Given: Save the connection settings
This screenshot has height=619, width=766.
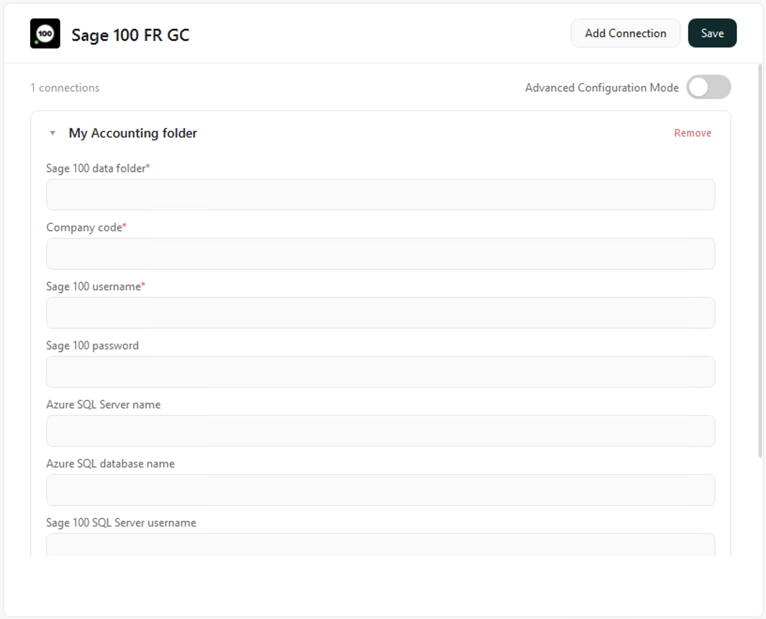Looking at the screenshot, I should click(712, 33).
